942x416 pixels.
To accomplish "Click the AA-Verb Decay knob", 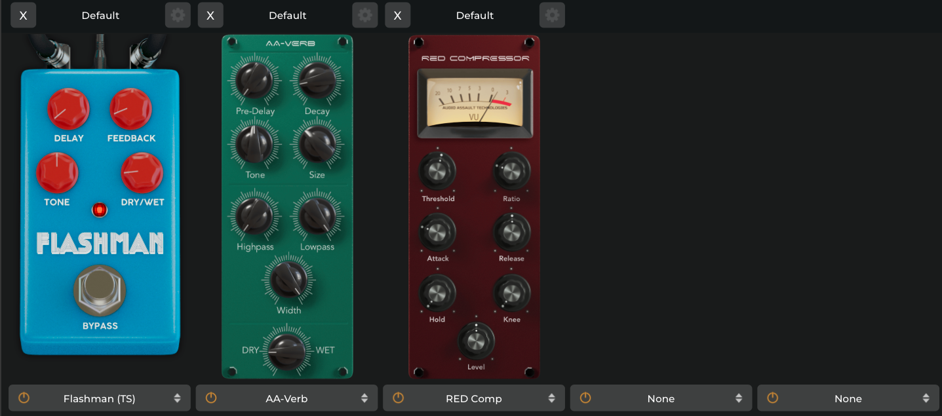I will click(317, 80).
